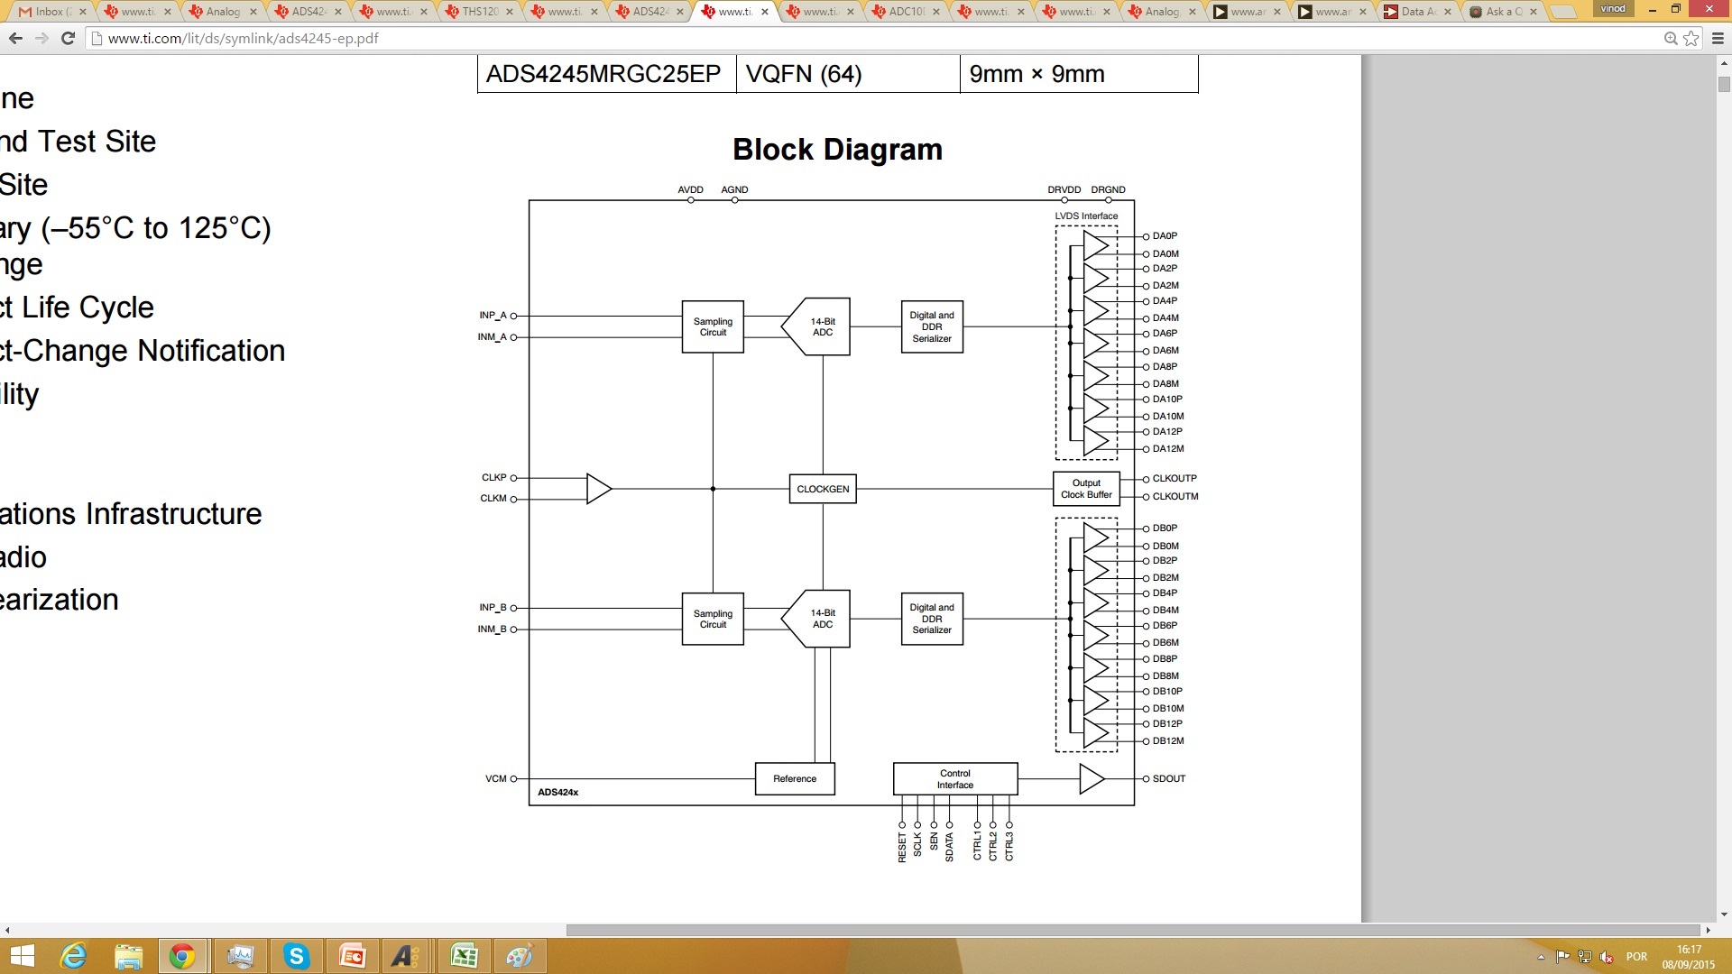Viewport: 1732px width, 974px height.
Task: Click the 'Output Clock Buffer' block
Action: [x=1086, y=489]
